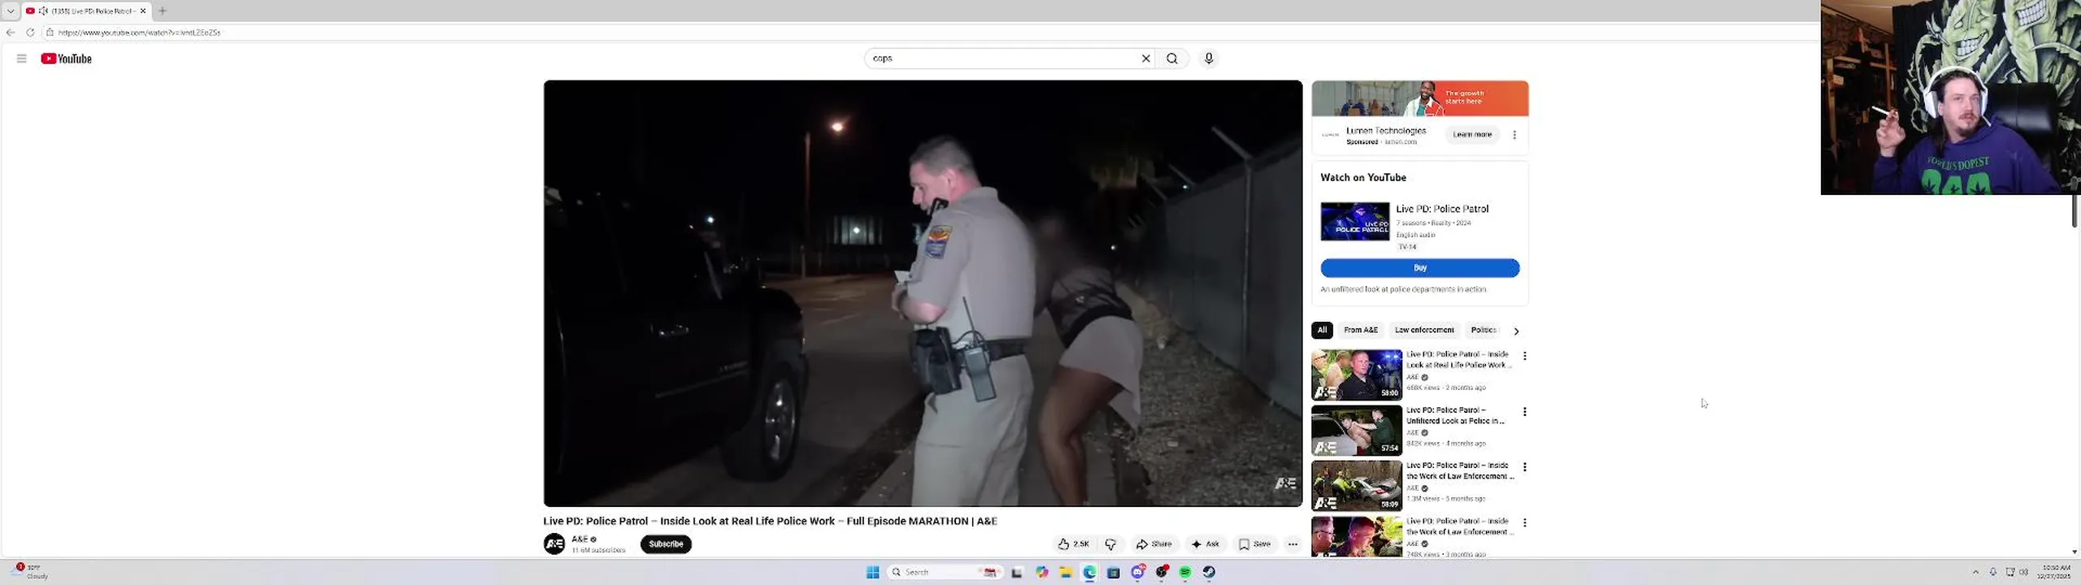Screen dimensions: 2081x585
Task: Dislike the video with thumbs down
Action: tap(1110, 544)
